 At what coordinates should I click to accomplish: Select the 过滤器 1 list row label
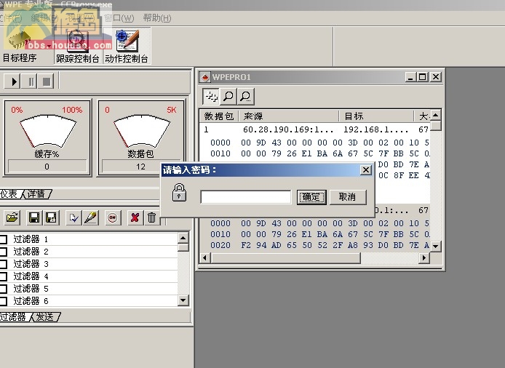pos(31,239)
